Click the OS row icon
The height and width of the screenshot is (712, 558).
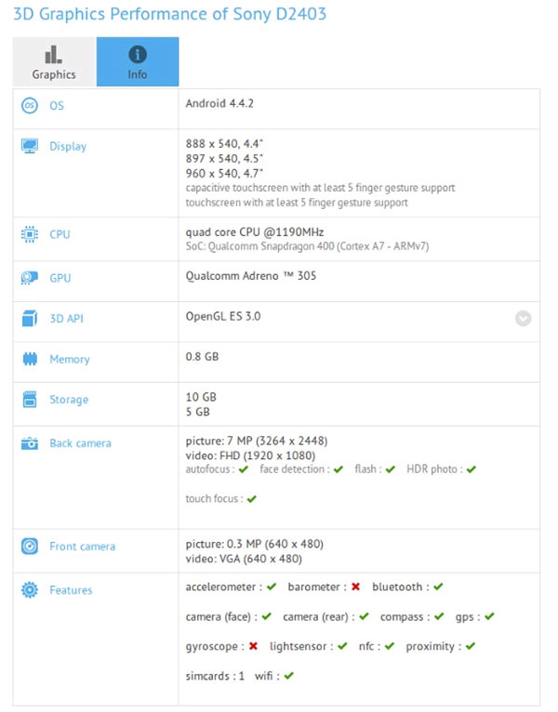click(x=30, y=106)
